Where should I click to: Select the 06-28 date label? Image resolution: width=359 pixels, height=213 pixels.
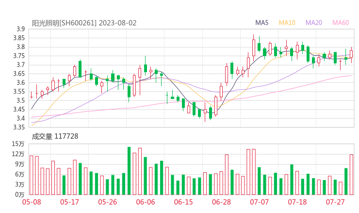(x=221, y=202)
